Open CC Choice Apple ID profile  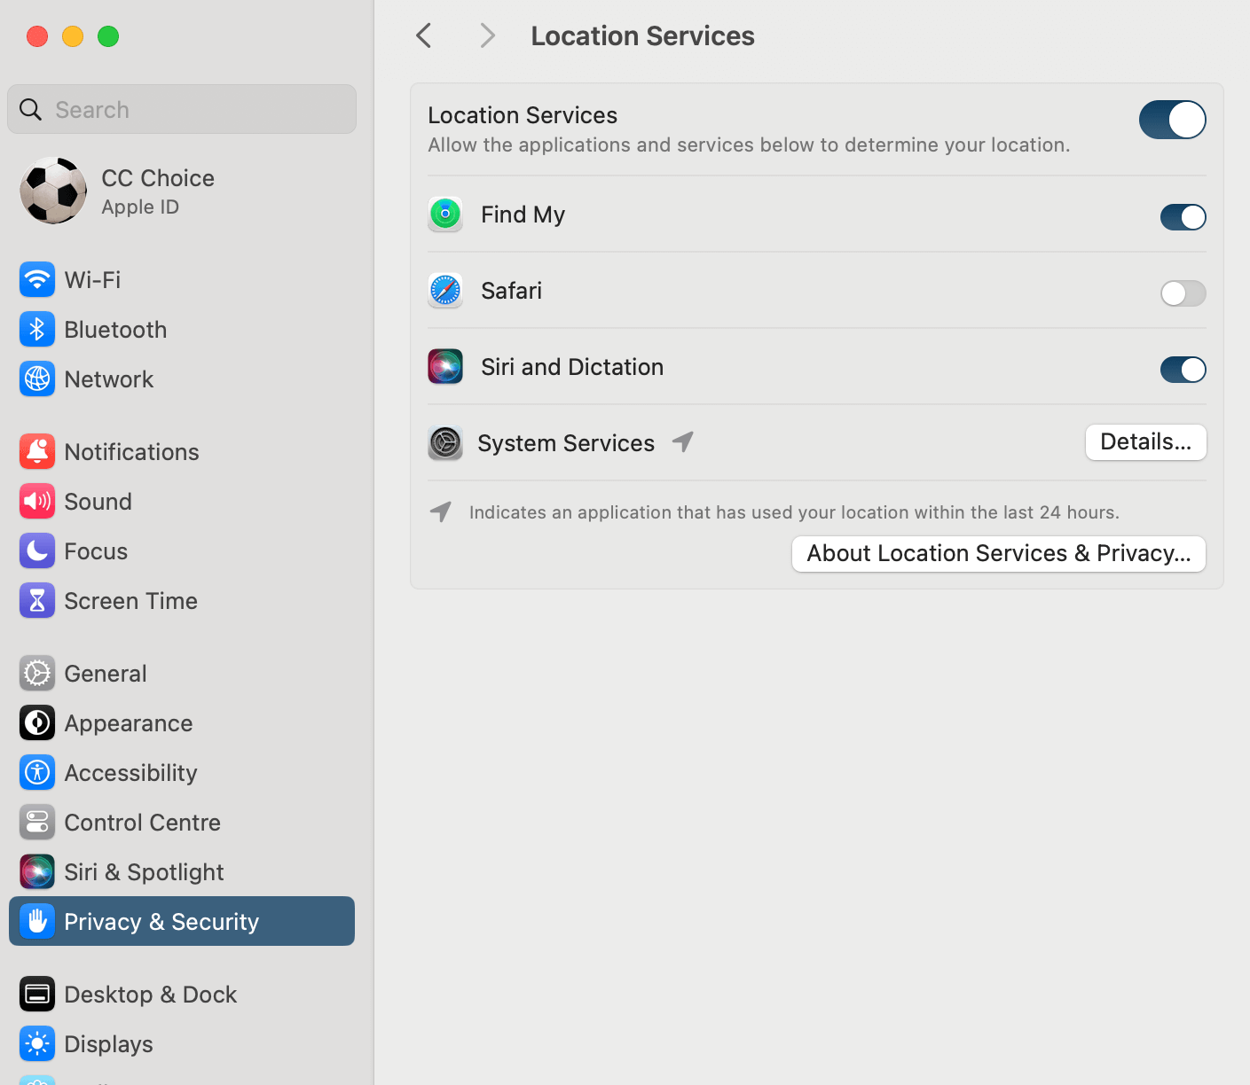point(157,191)
